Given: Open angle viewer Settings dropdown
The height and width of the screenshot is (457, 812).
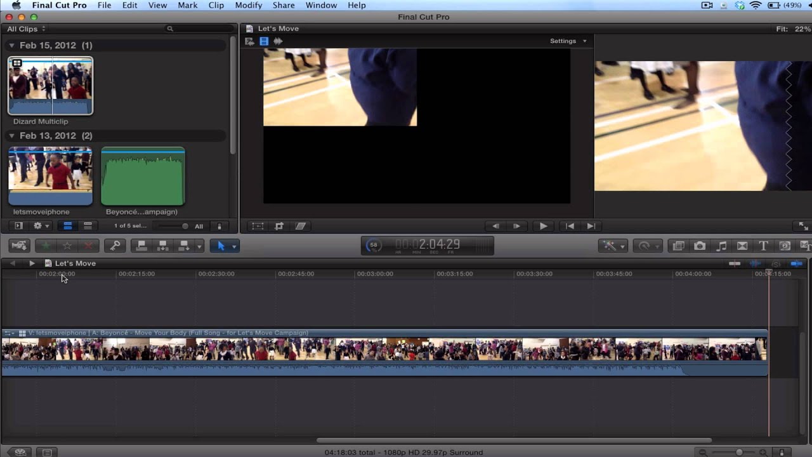Looking at the screenshot, I should [x=568, y=41].
